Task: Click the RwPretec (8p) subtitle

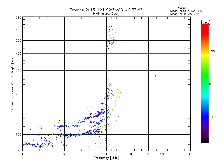Action: (x=106, y=13)
